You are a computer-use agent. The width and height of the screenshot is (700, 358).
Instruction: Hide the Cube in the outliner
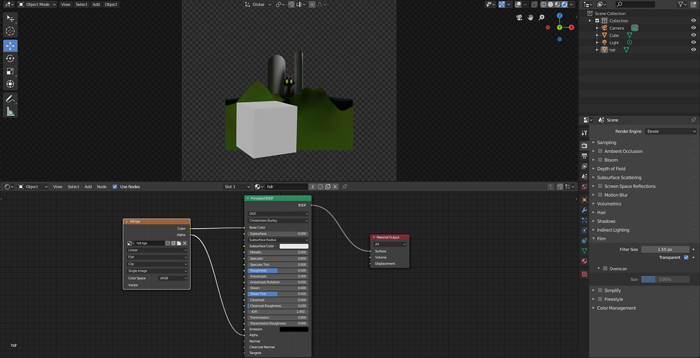(x=694, y=35)
